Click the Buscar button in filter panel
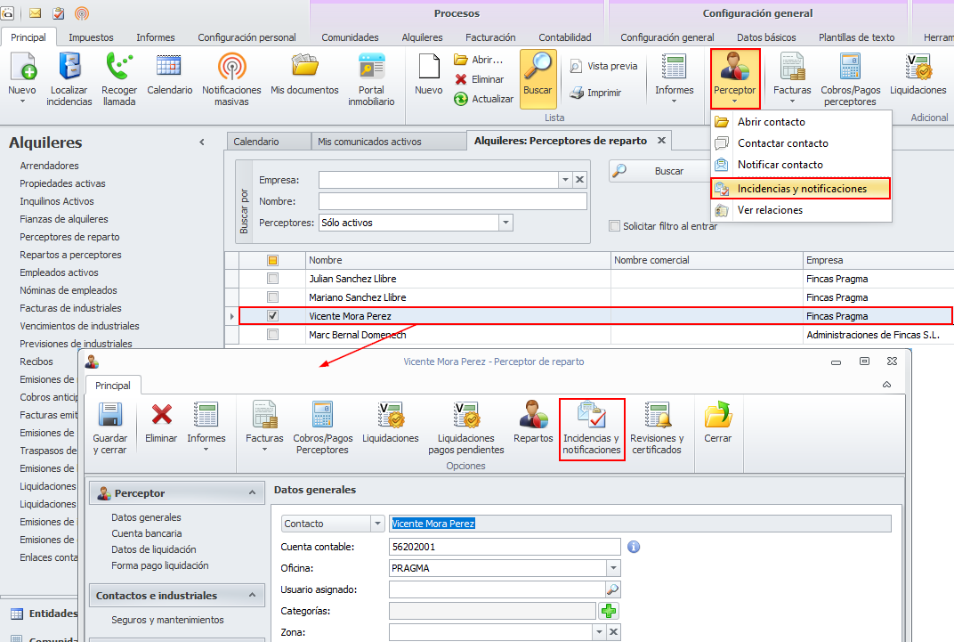 [x=660, y=171]
